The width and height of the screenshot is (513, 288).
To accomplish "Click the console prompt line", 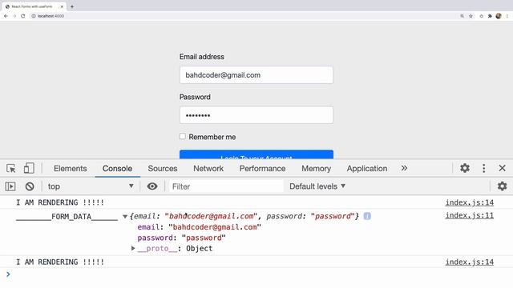I will pos(256,274).
